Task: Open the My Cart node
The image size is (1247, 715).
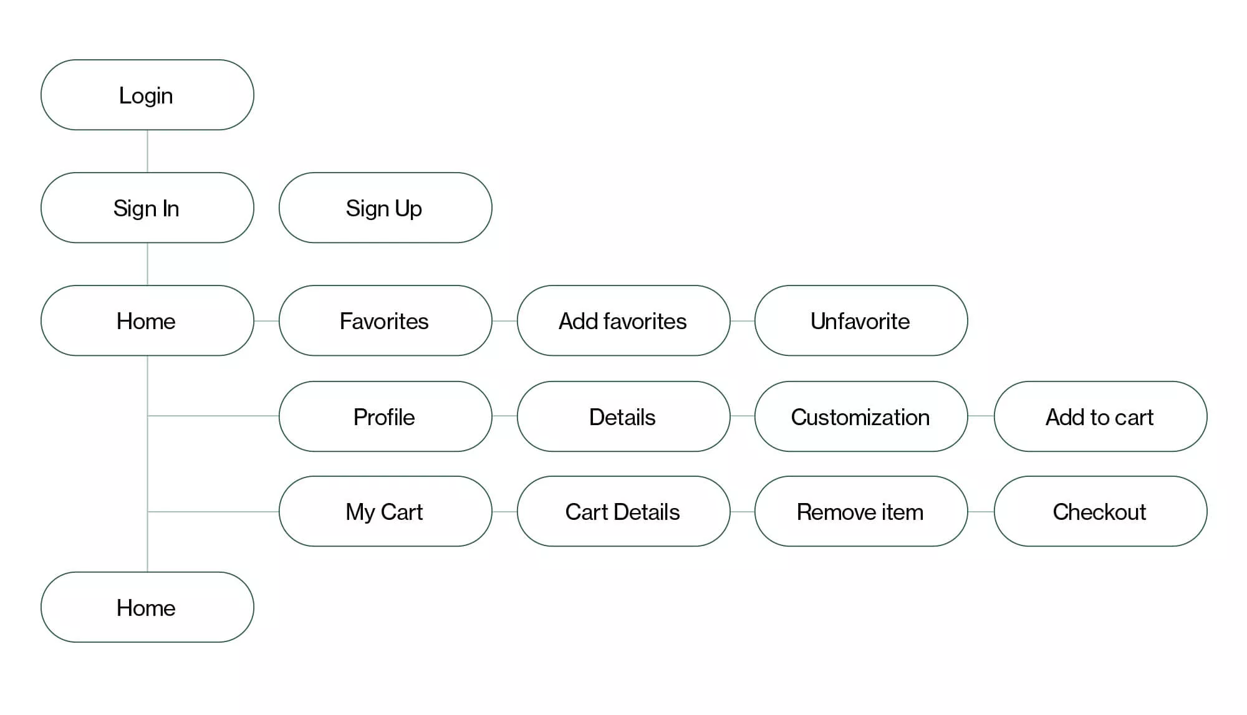Action: click(x=385, y=512)
